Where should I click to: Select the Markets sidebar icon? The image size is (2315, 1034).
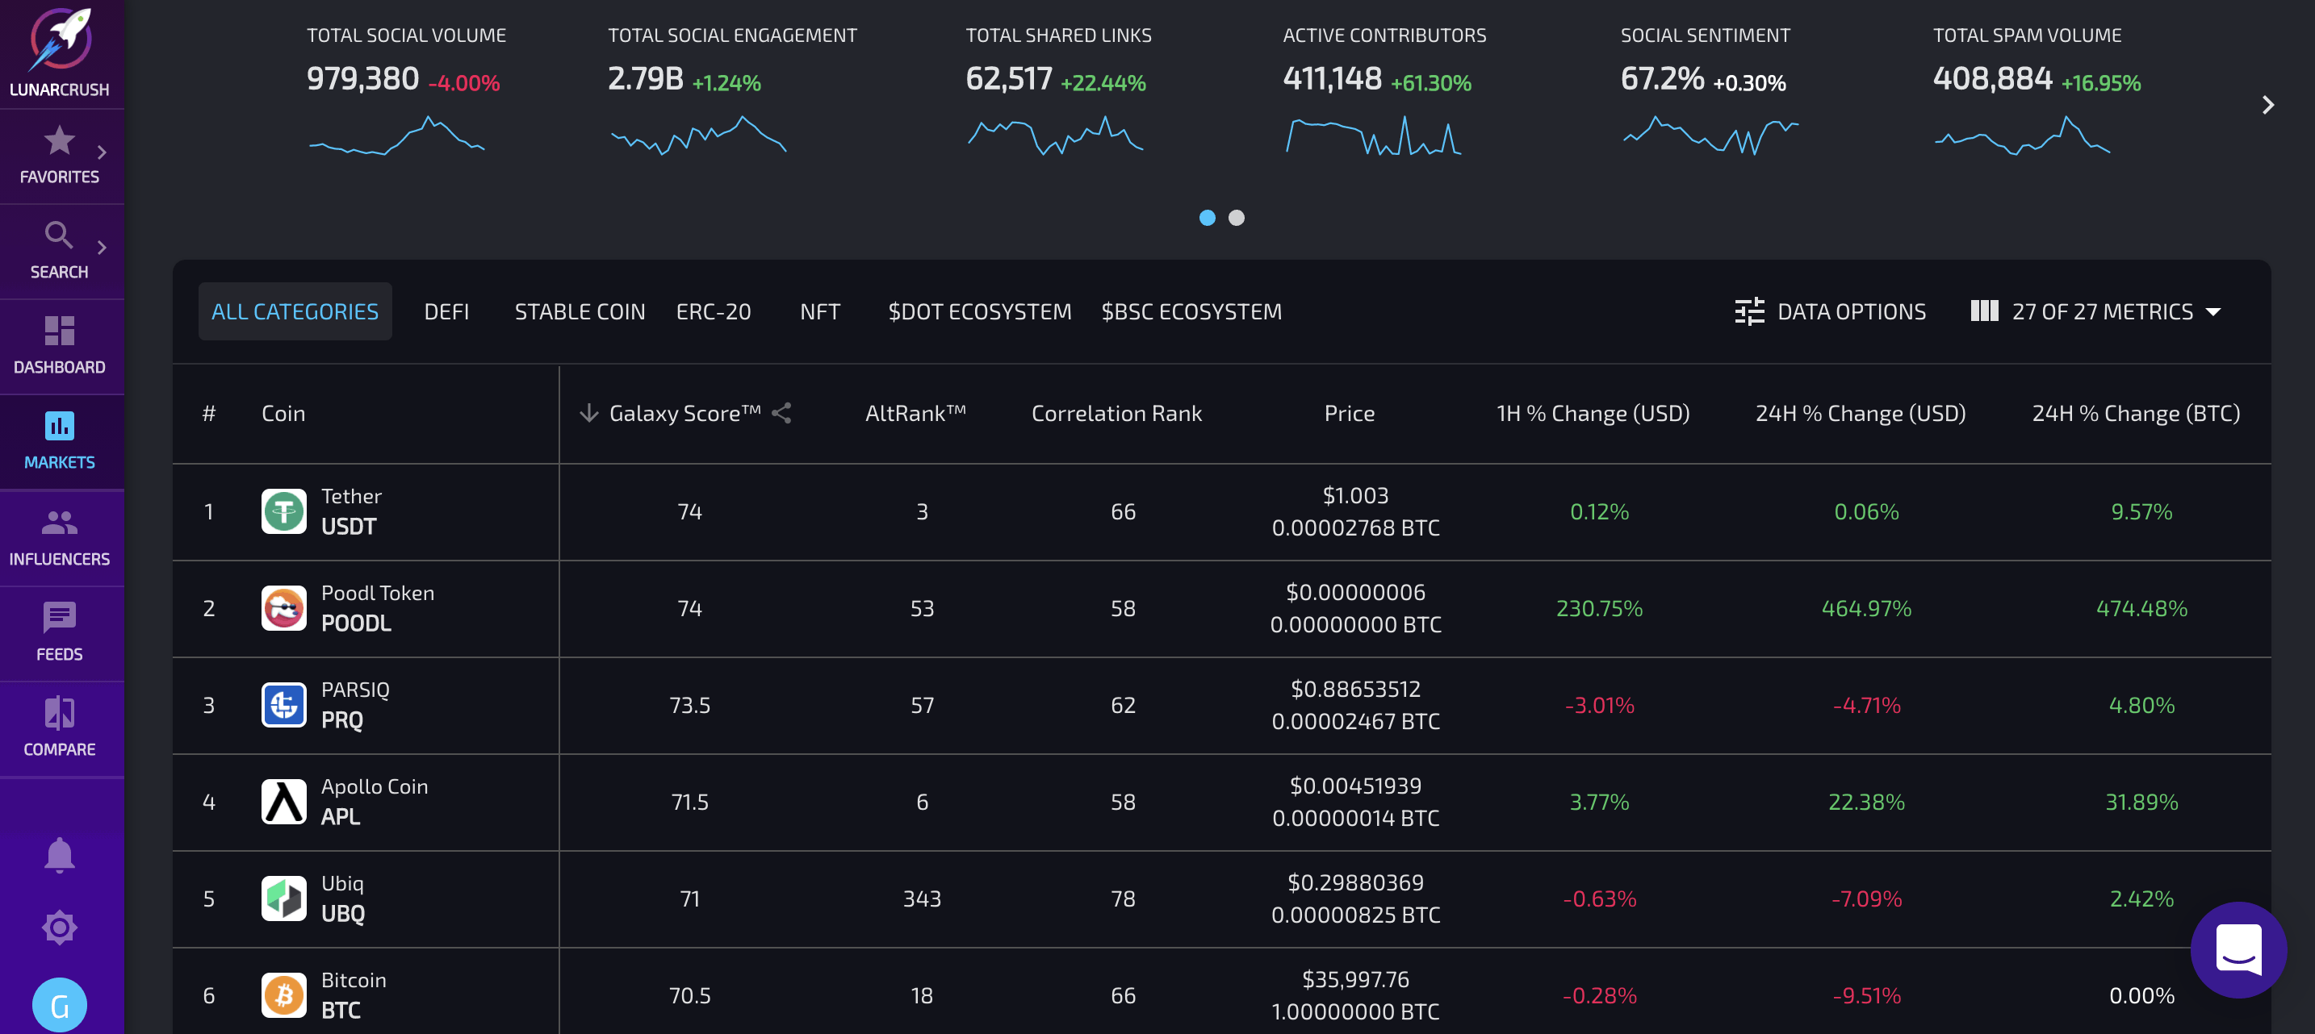click(59, 426)
